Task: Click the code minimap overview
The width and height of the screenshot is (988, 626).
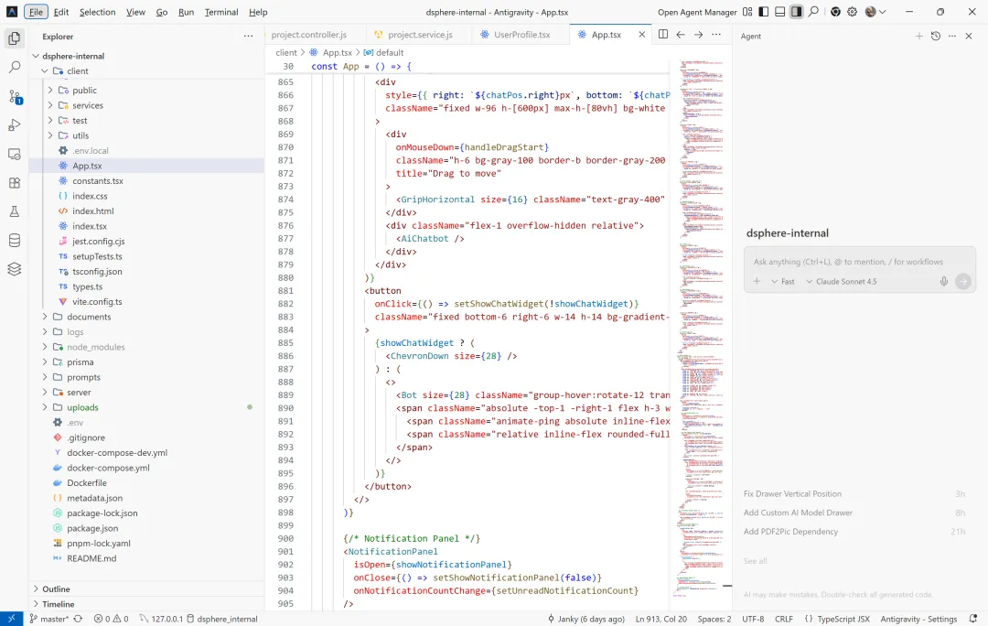Action: (700, 275)
